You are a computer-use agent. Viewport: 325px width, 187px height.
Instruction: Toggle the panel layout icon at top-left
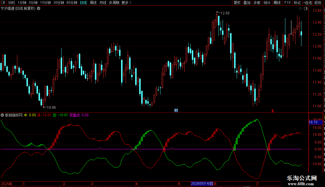tap(3, 3)
